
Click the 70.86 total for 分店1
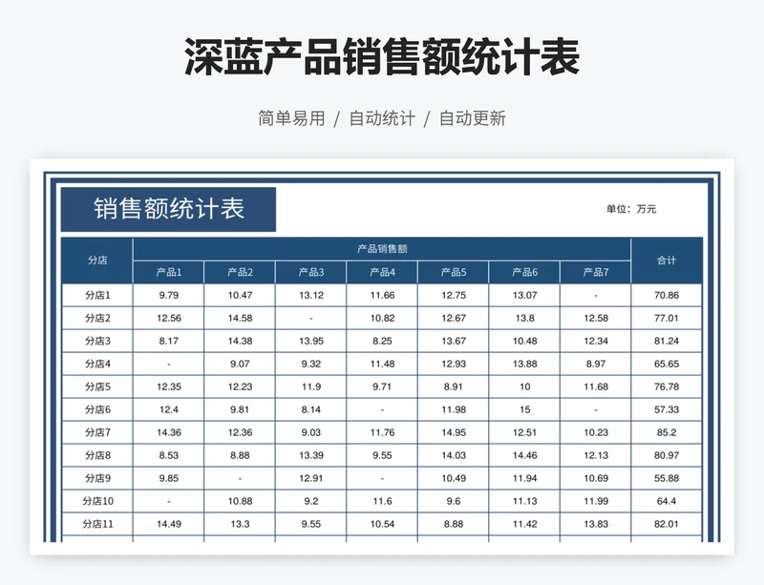coord(667,295)
